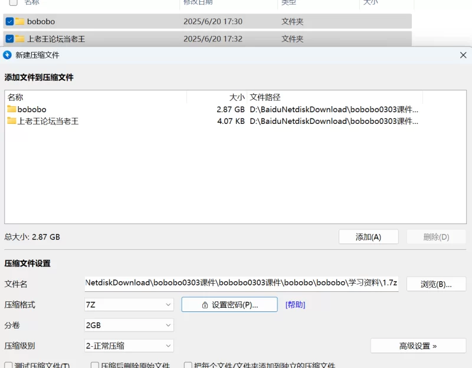Click the archive 文件名 path field
Image resolution: width=472 pixels, height=368 pixels.
241,284
